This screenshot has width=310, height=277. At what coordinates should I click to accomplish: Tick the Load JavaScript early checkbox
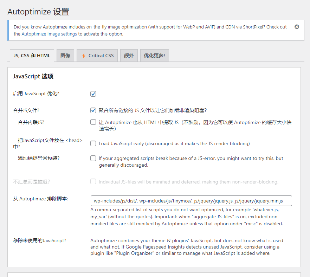point(93,143)
